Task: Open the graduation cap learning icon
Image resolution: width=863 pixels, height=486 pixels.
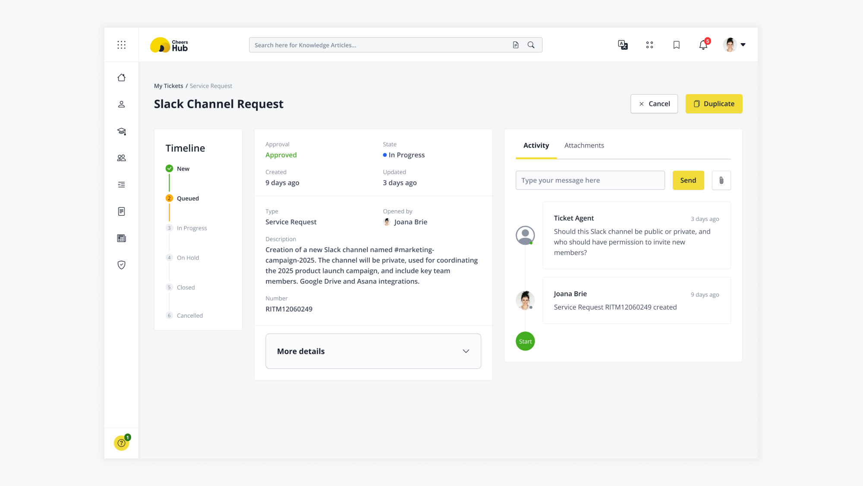Action: pyautogui.click(x=121, y=131)
